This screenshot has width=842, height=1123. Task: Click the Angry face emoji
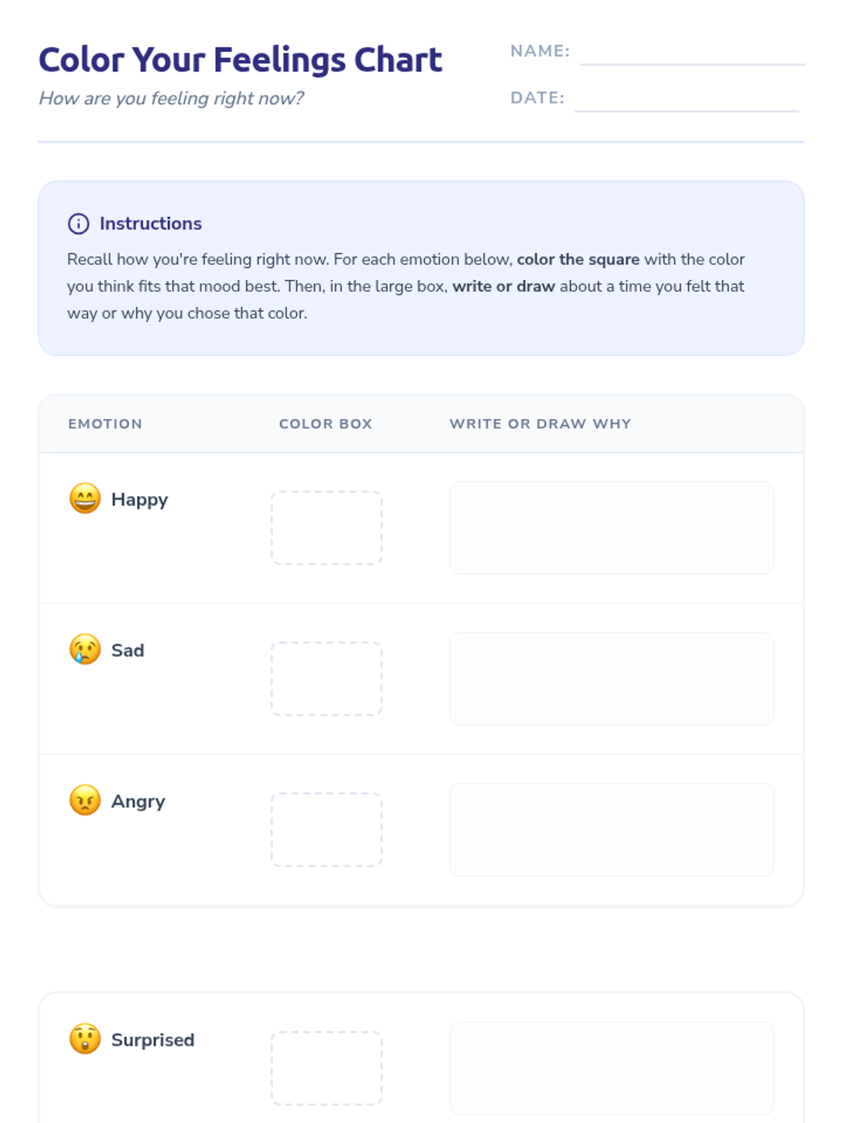85,800
